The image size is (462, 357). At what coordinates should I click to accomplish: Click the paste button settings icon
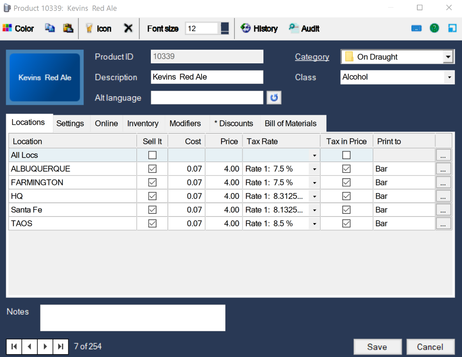68,28
